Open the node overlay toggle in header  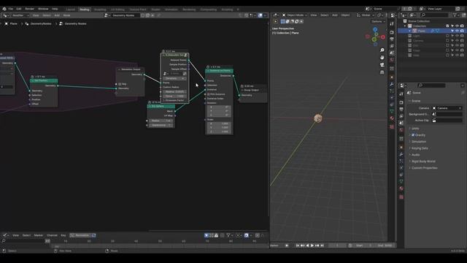[x=260, y=15]
